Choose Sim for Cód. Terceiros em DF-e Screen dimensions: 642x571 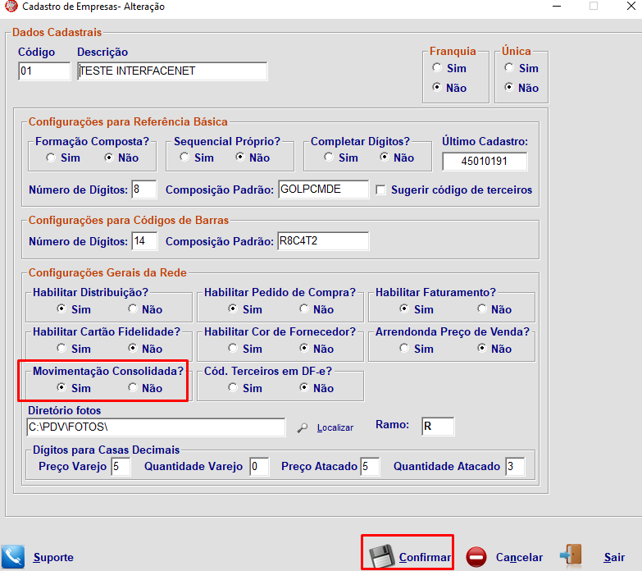tap(233, 387)
